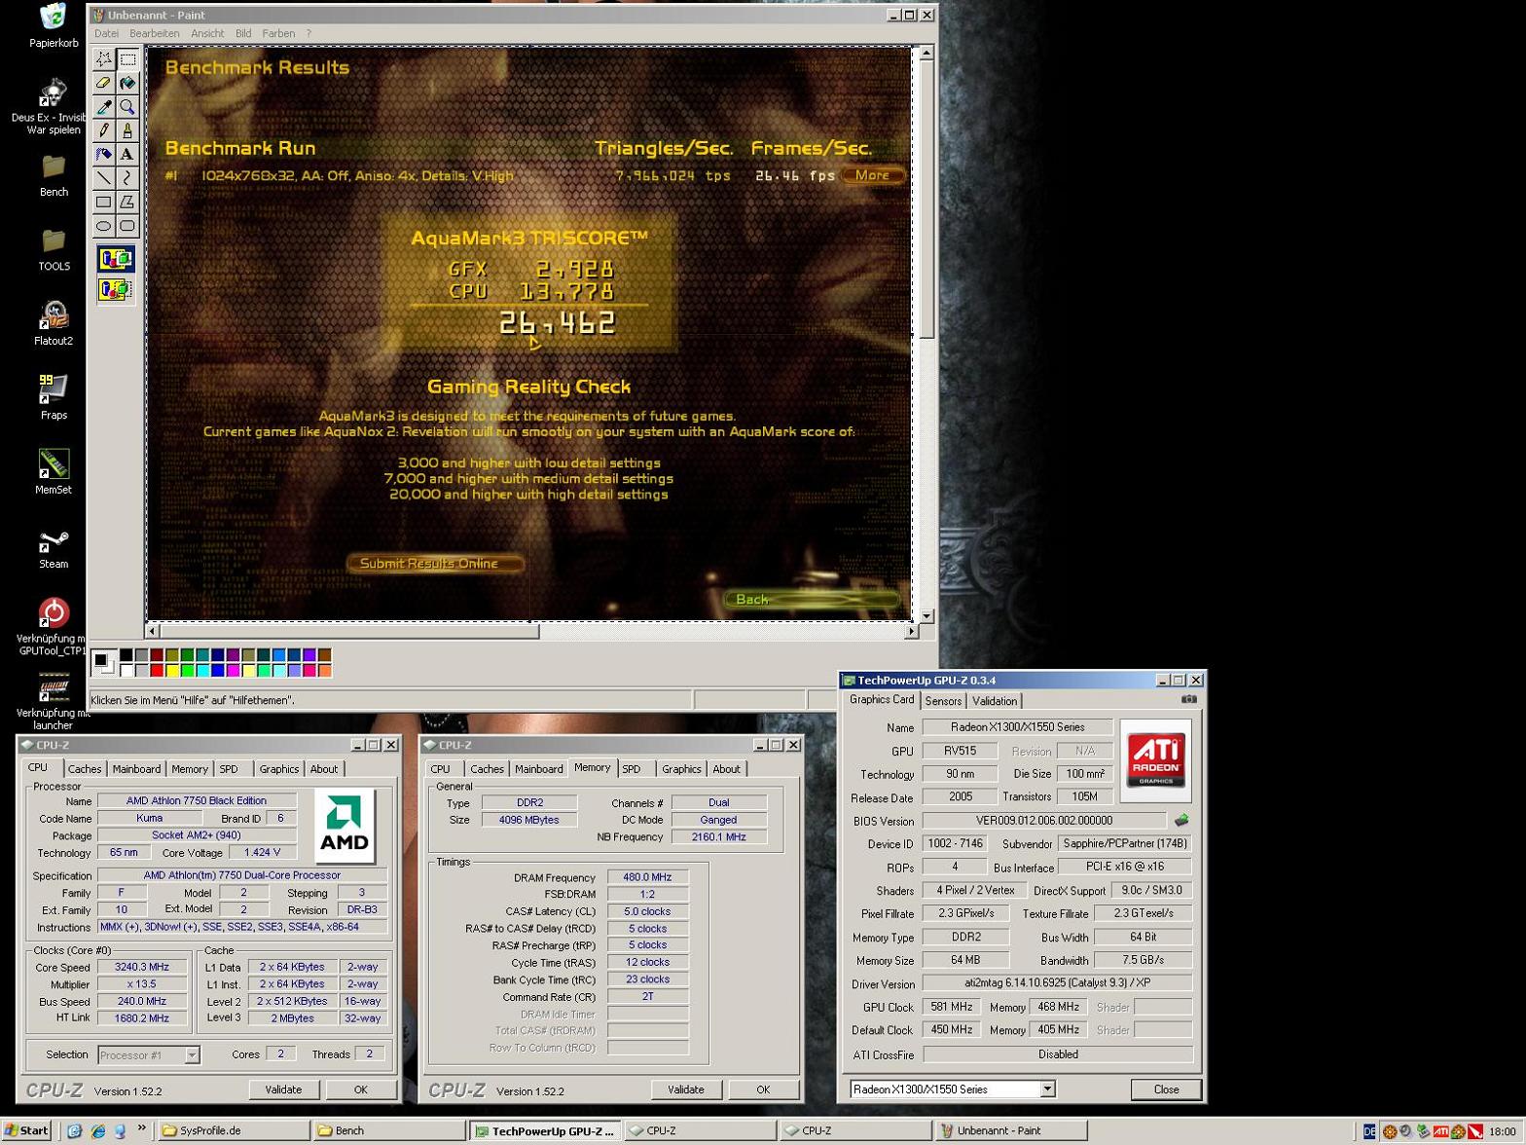Switch to Validation tab in GPU-Z
This screenshot has width=1526, height=1145.
[994, 701]
